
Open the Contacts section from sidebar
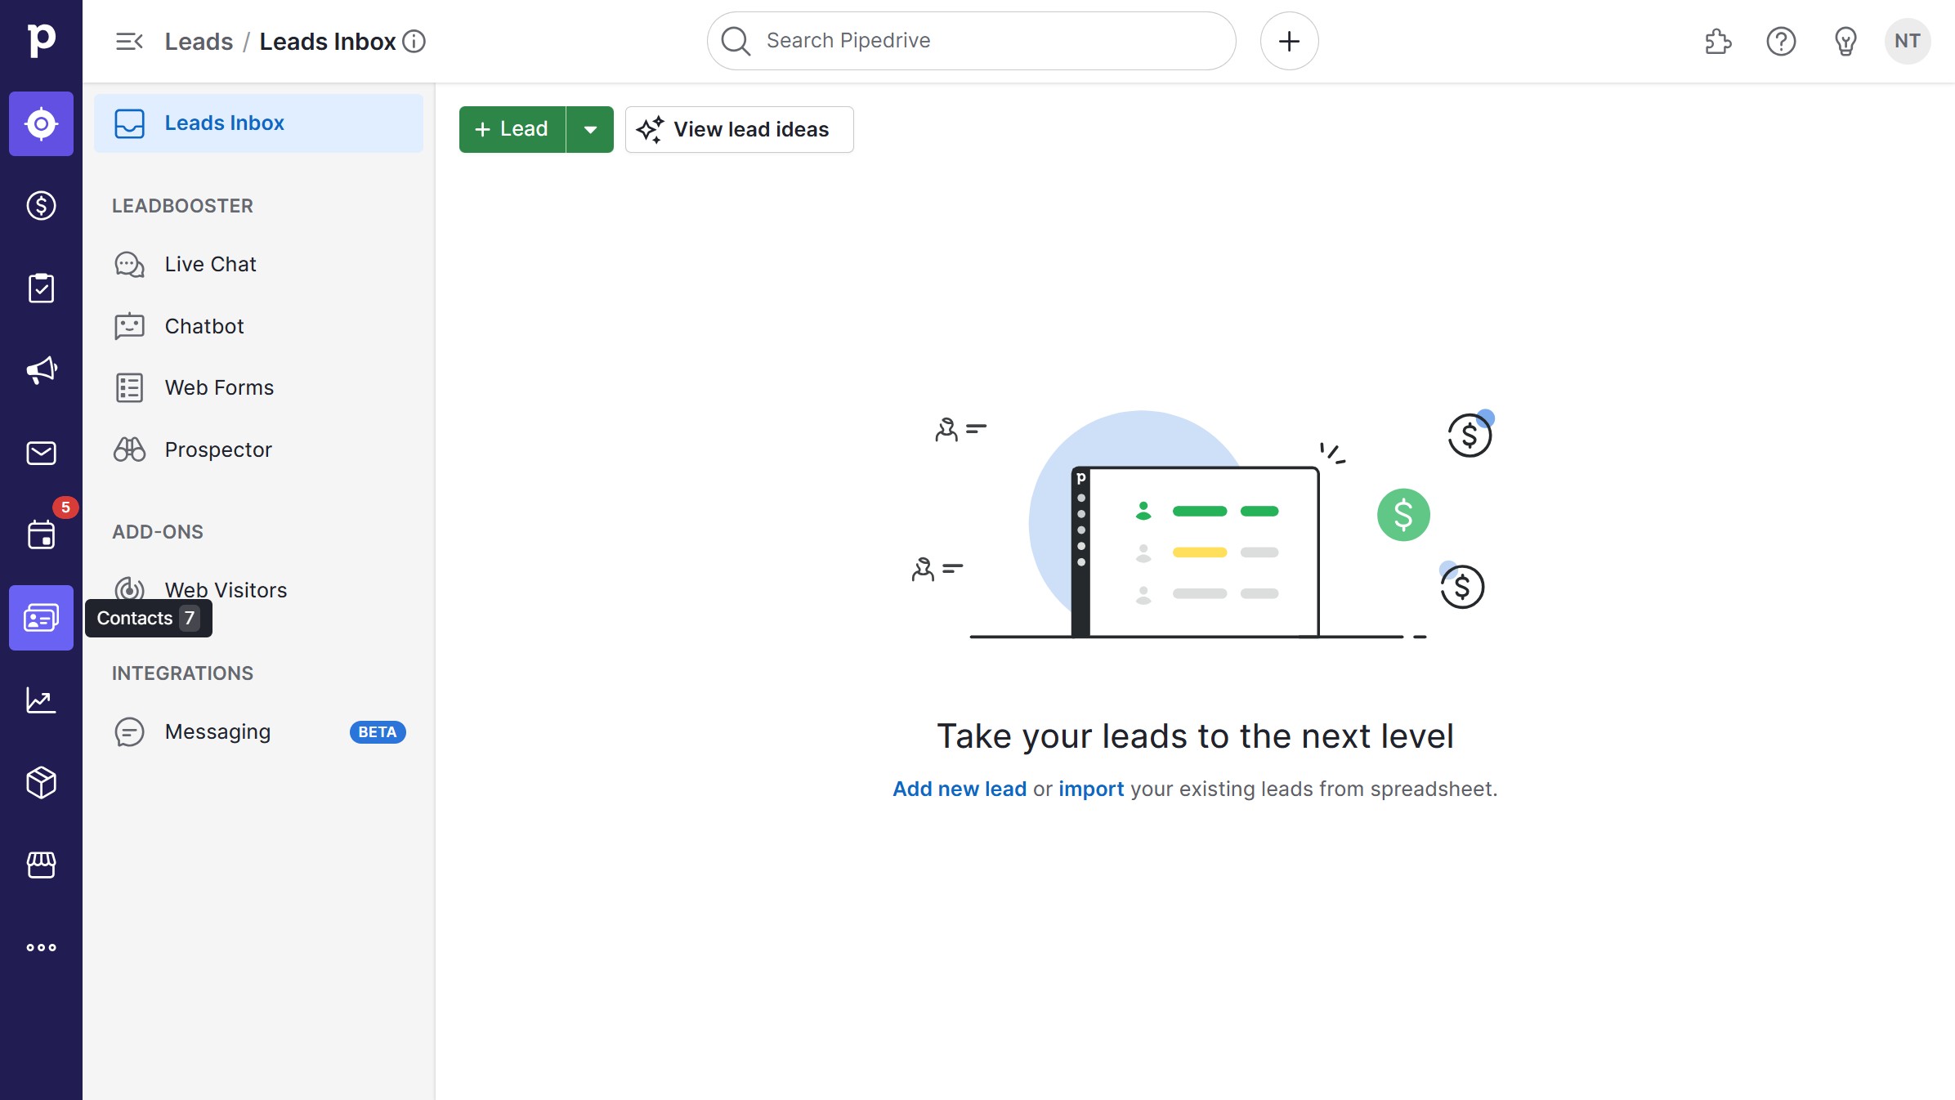coord(41,618)
